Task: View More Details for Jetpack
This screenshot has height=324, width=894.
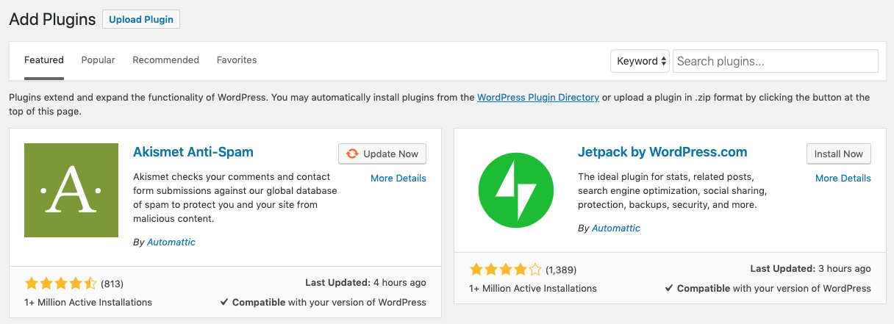Action: pyautogui.click(x=843, y=178)
